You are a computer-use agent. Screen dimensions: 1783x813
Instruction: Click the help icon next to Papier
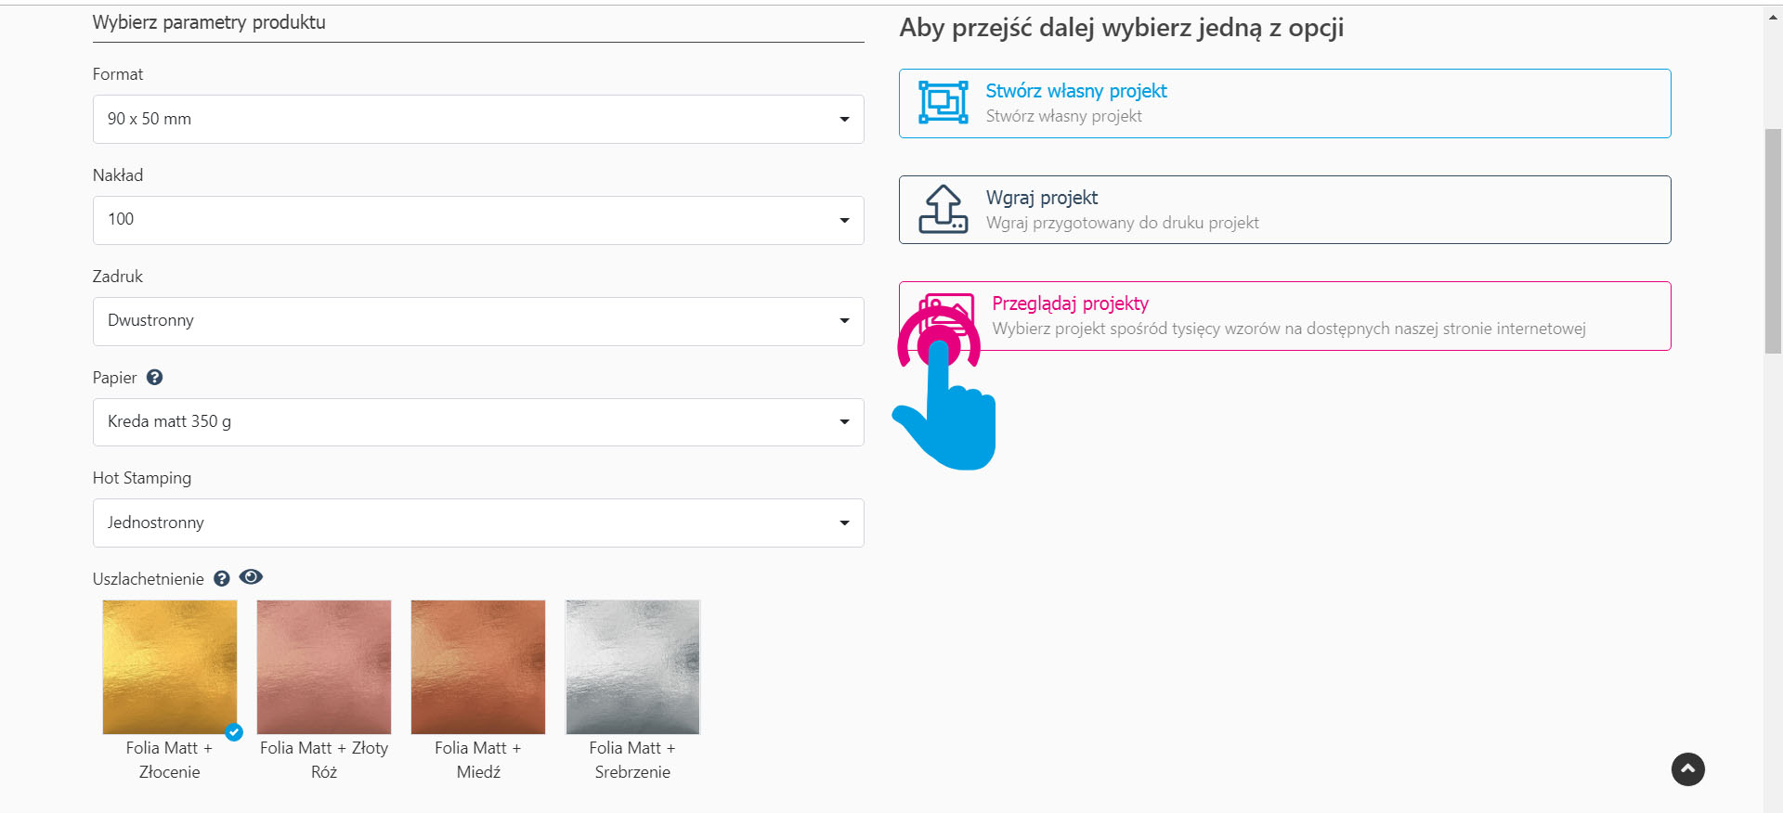[155, 377]
